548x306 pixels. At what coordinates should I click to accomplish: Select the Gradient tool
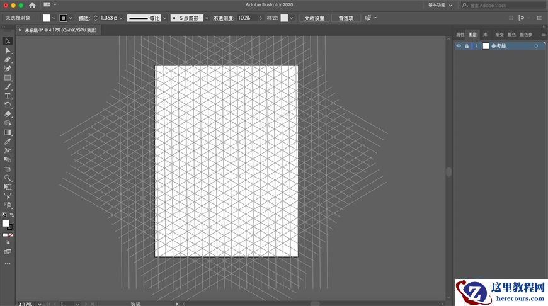8,132
